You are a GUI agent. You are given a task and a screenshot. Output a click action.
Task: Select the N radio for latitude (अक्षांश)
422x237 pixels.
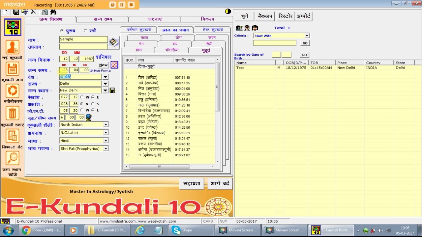click(x=82, y=104)
